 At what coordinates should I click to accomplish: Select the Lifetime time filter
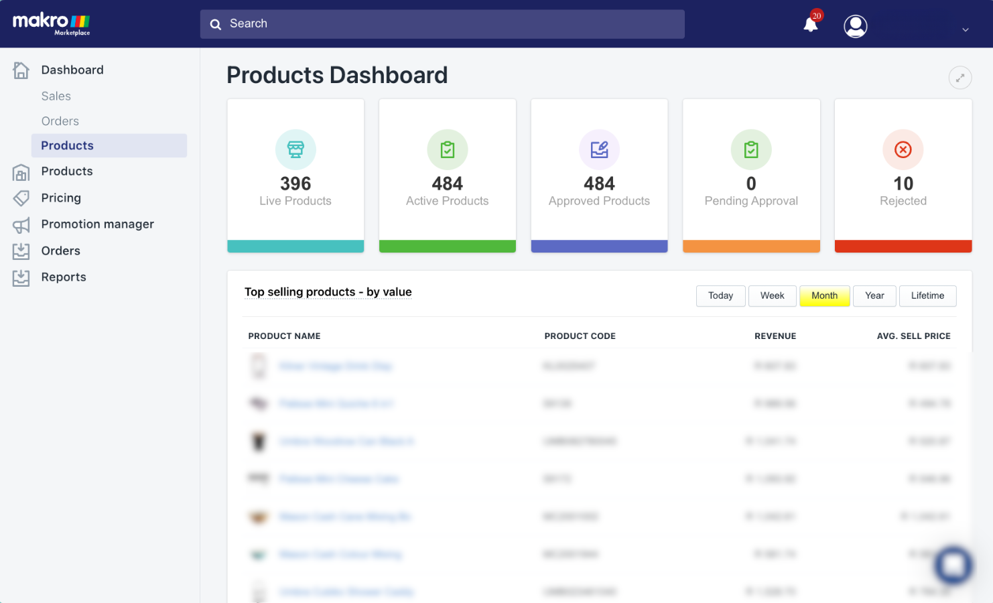(x=928, y=295)
